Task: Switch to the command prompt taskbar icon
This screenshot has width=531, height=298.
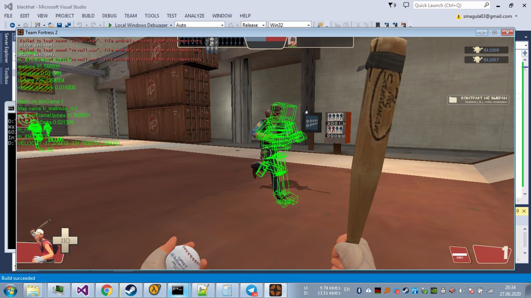Action: pos(179,290)
